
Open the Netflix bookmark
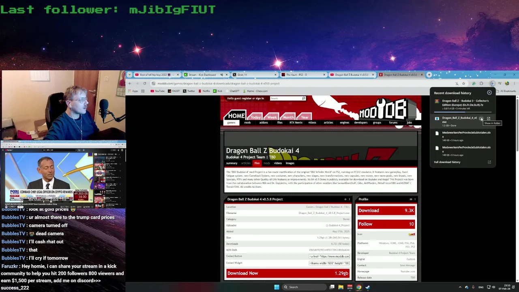[x=204, y=91]
